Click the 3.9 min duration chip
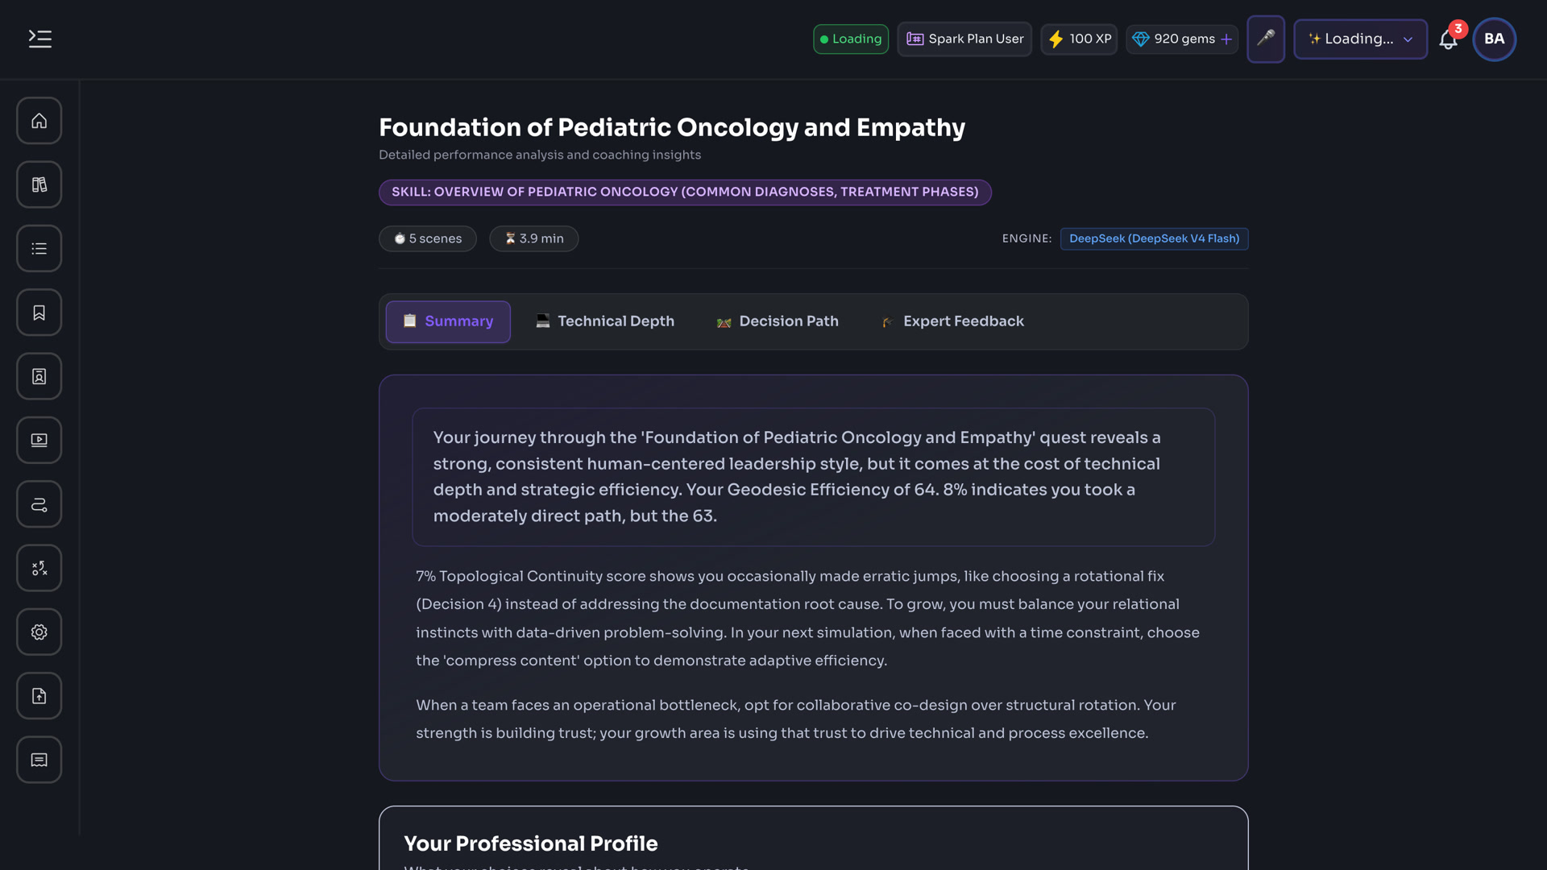Viewport: 1547px width, 870px height. click(534, 238)
